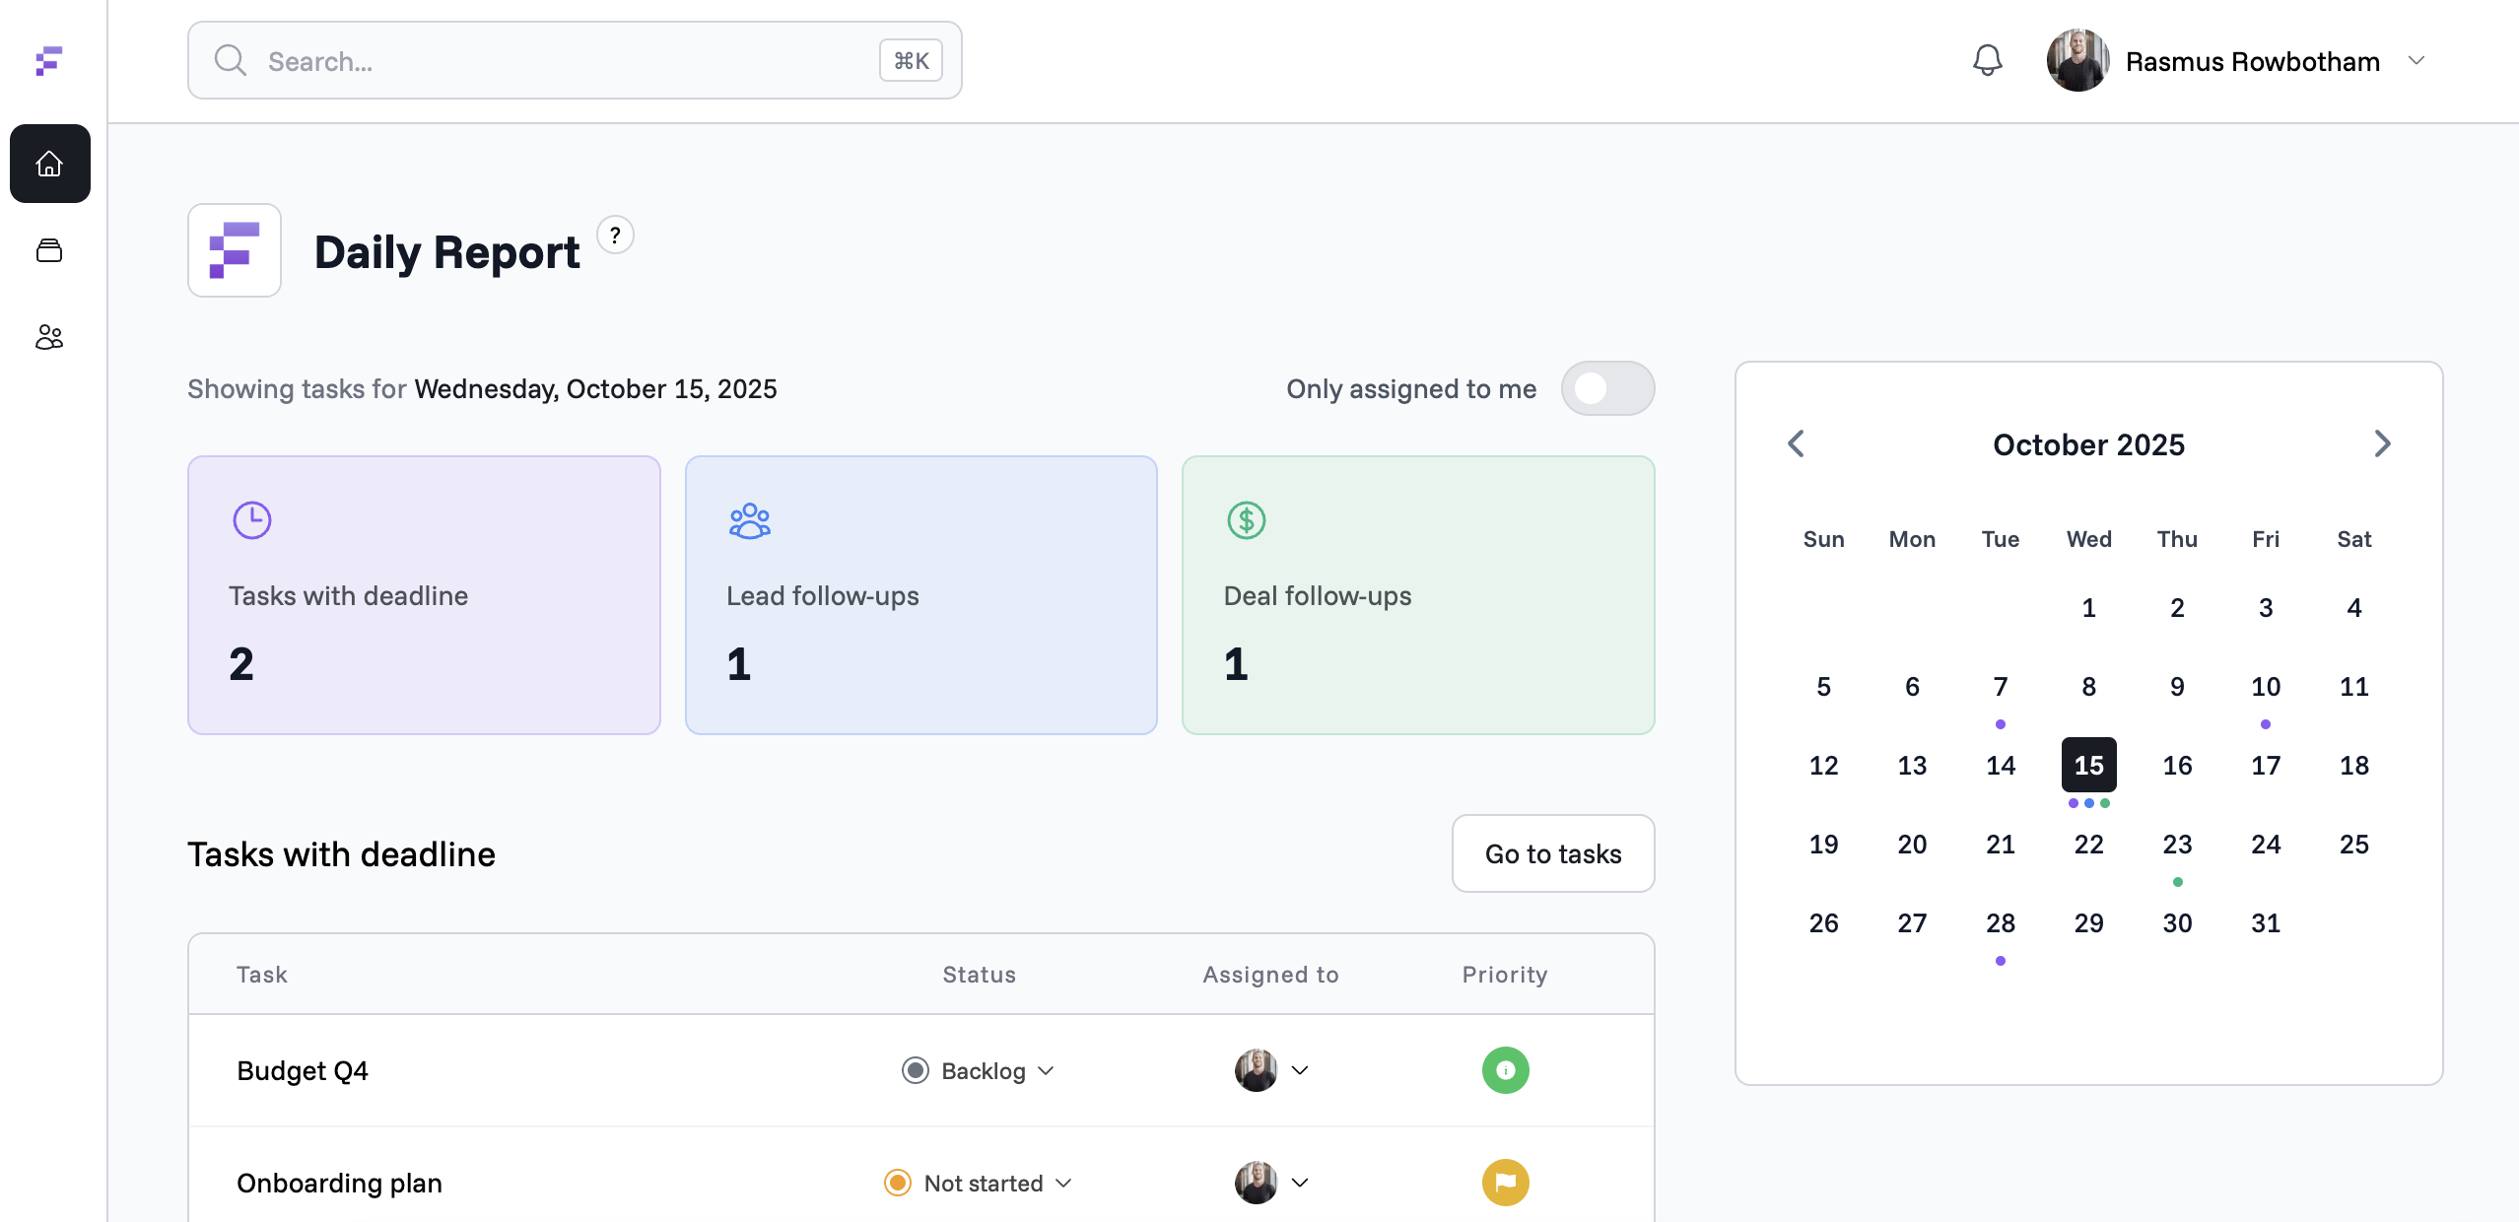Click the yellow flag priority for Onboarding plan
2519x1222 pixels.
(x=1504, y=1182)
